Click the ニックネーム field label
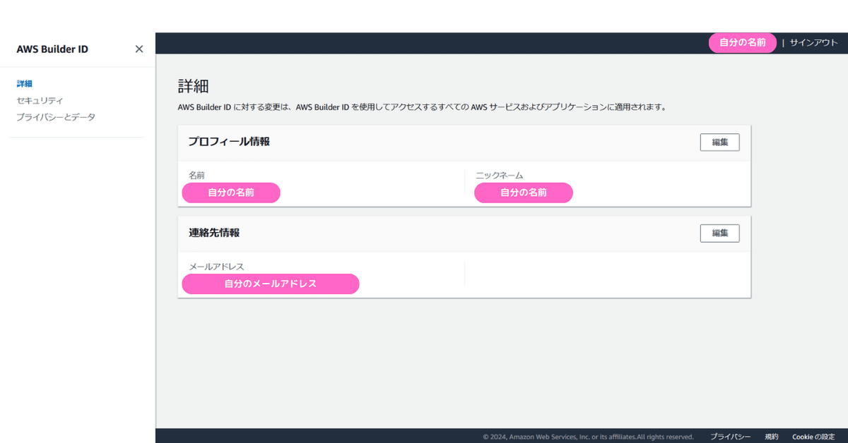 coord(500,175)
